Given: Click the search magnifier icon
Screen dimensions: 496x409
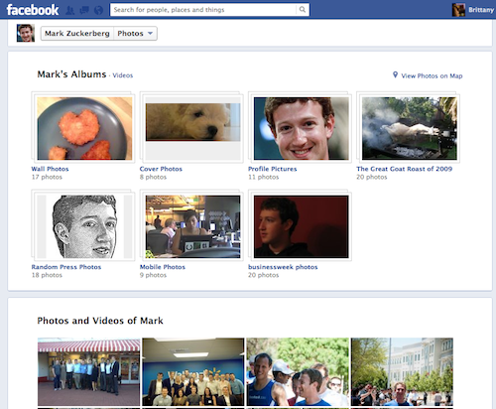Looking at the screenshot, I should [x=303, y=10].
